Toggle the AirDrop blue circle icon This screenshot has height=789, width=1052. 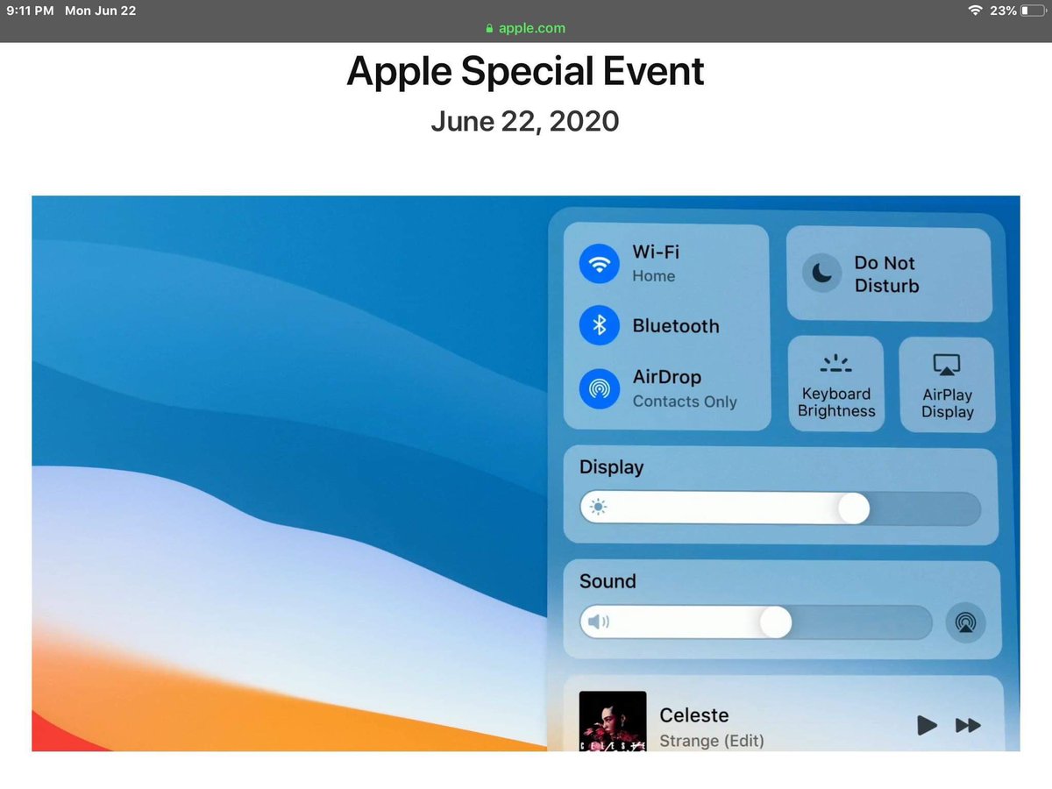click(x=600, y=389)
